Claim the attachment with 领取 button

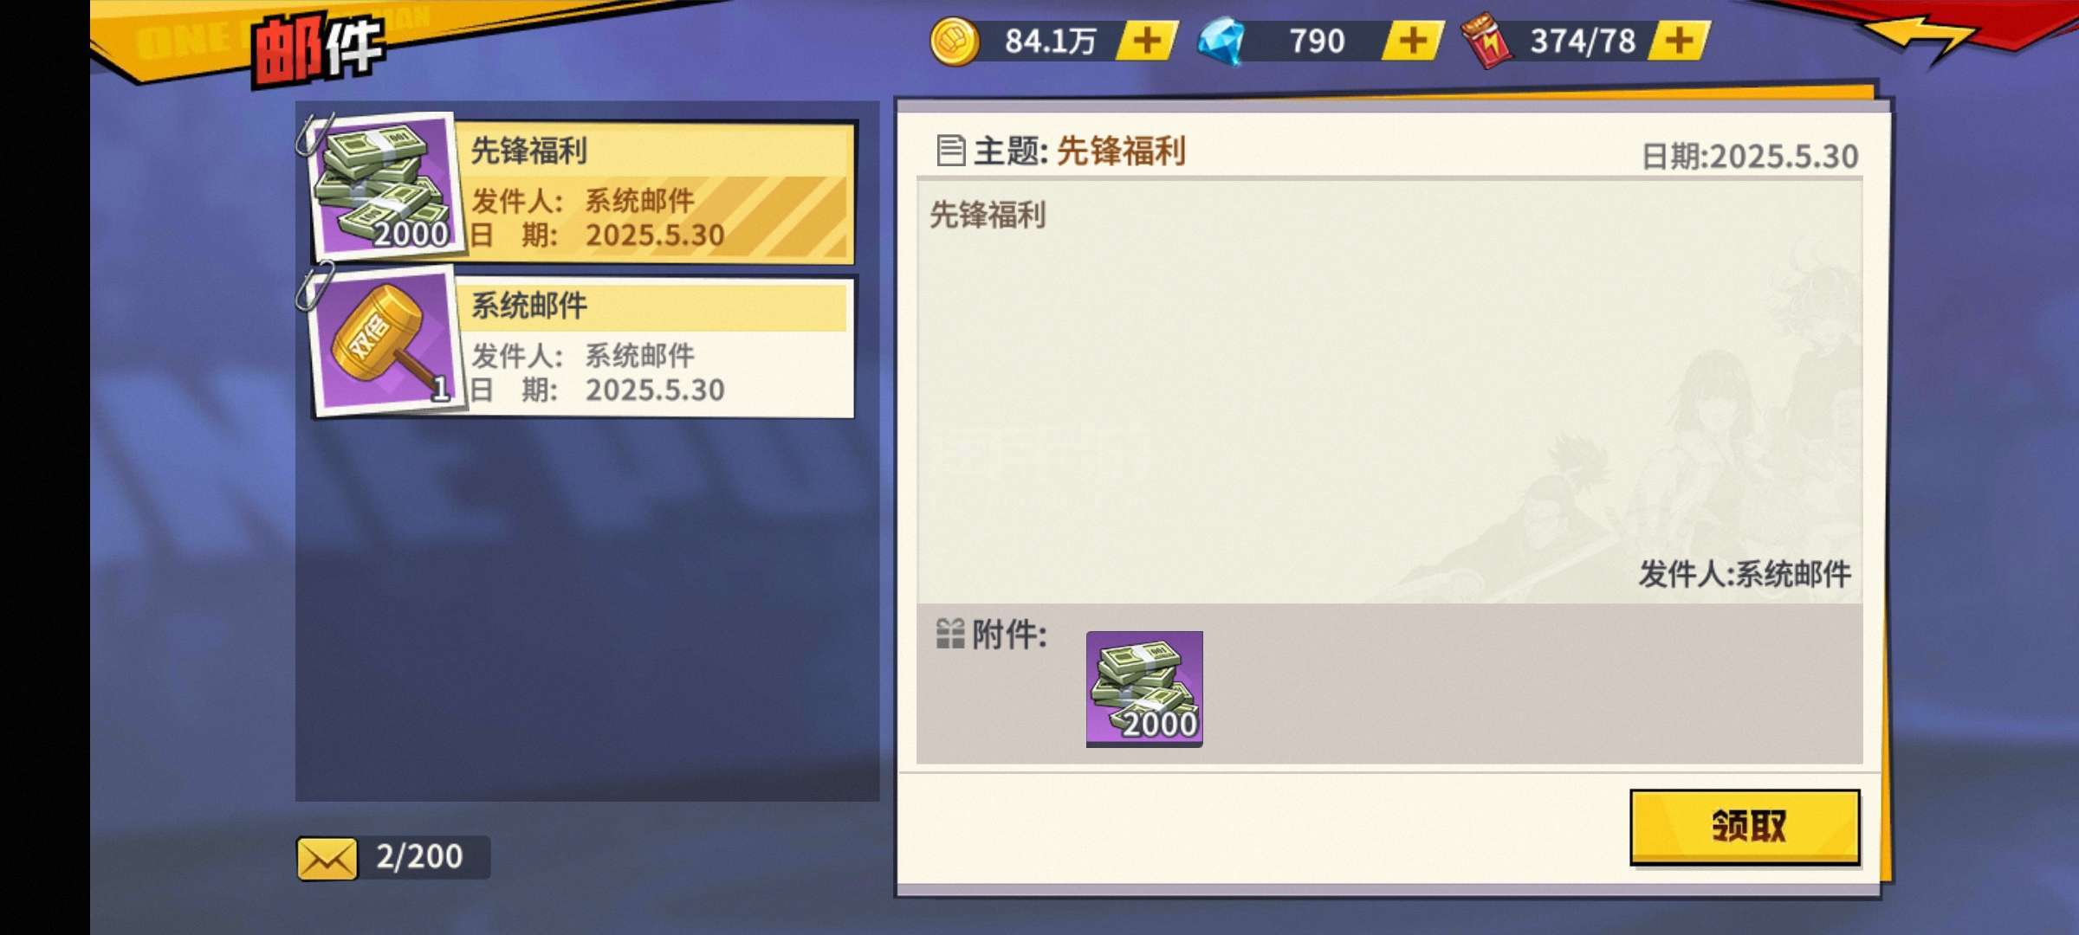[1745, 826]
